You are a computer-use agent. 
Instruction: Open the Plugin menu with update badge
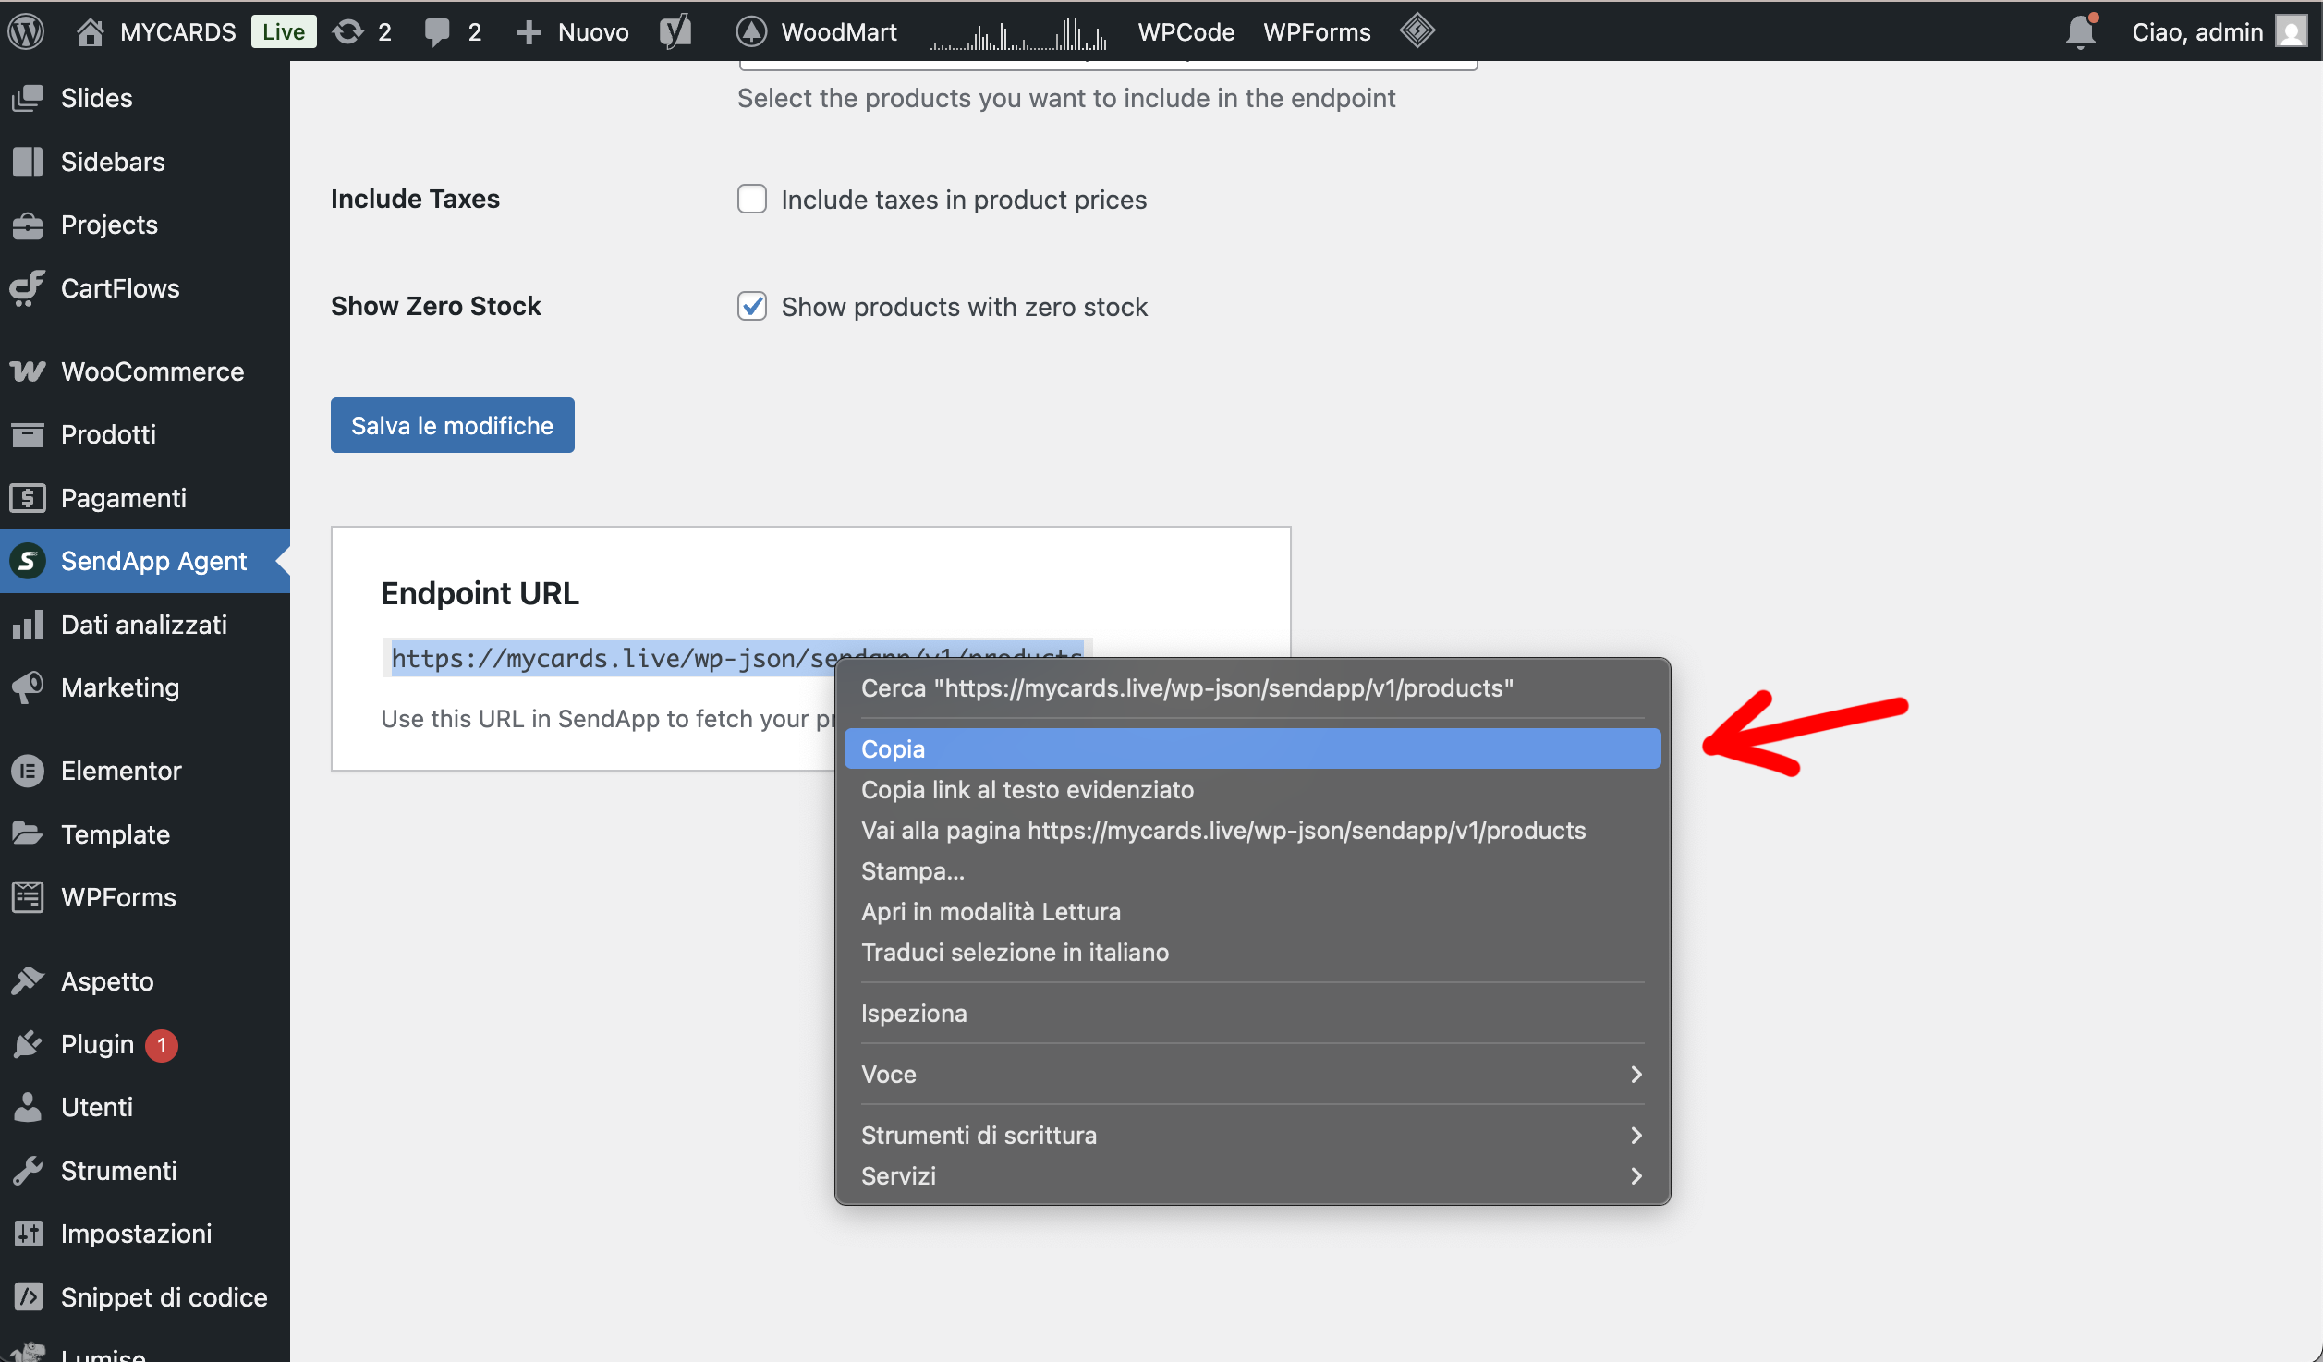98,1044
